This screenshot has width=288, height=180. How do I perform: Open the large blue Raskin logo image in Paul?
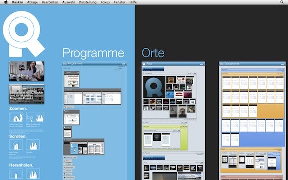[x=154, y=87]
